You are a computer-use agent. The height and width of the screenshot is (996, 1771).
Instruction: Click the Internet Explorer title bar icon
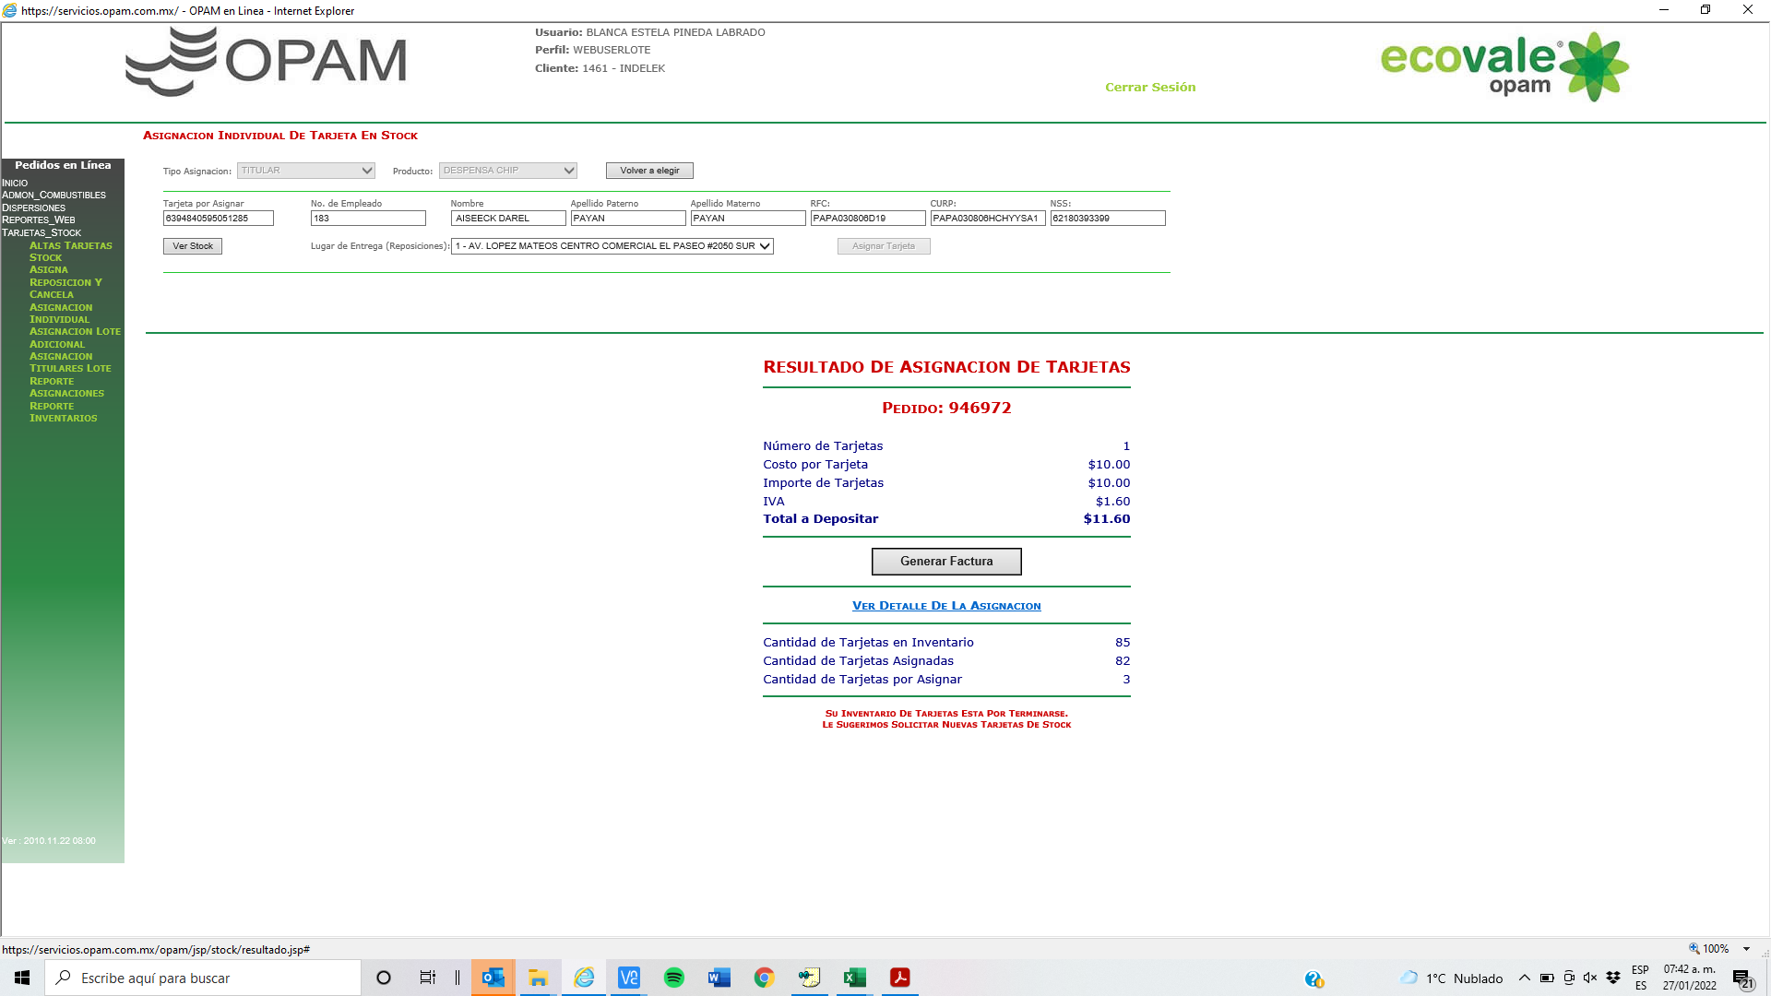click(x=9, y=10)
